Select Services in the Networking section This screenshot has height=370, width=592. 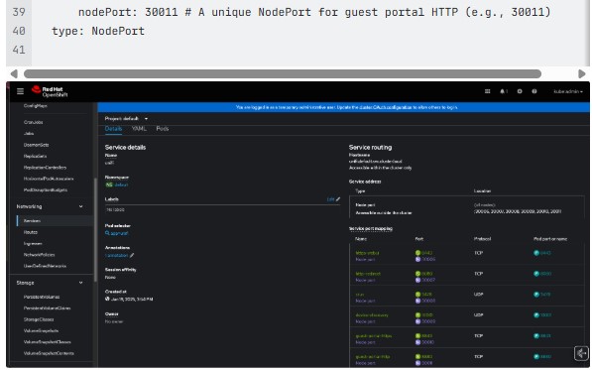[x=32, y=221]
